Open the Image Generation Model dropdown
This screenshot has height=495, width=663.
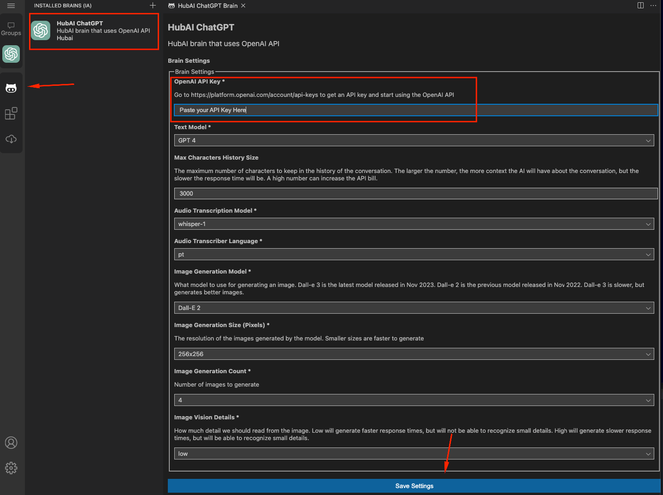(x=414, y=308)
